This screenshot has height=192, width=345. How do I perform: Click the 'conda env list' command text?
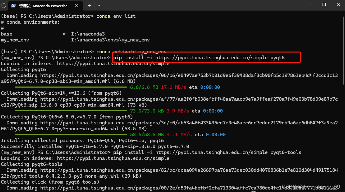(x=116, y=16)
